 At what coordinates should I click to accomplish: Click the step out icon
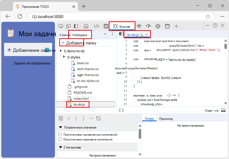[x=84, y=118]
